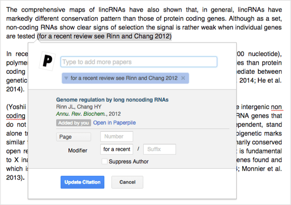Click the modifier prefix field 'for a recent'
291x205 pixels.
[116, 149]
